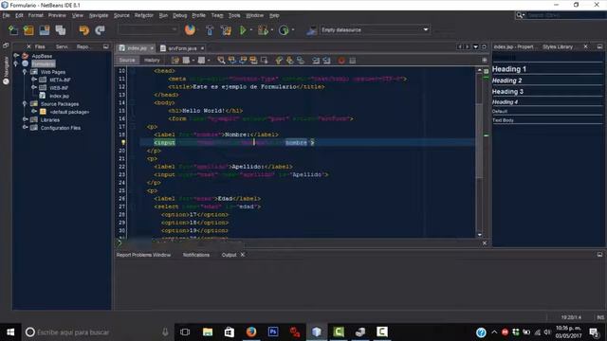Toggle Highlight Search editor icon
Screen dimensions: 607x341
[253, 61]
